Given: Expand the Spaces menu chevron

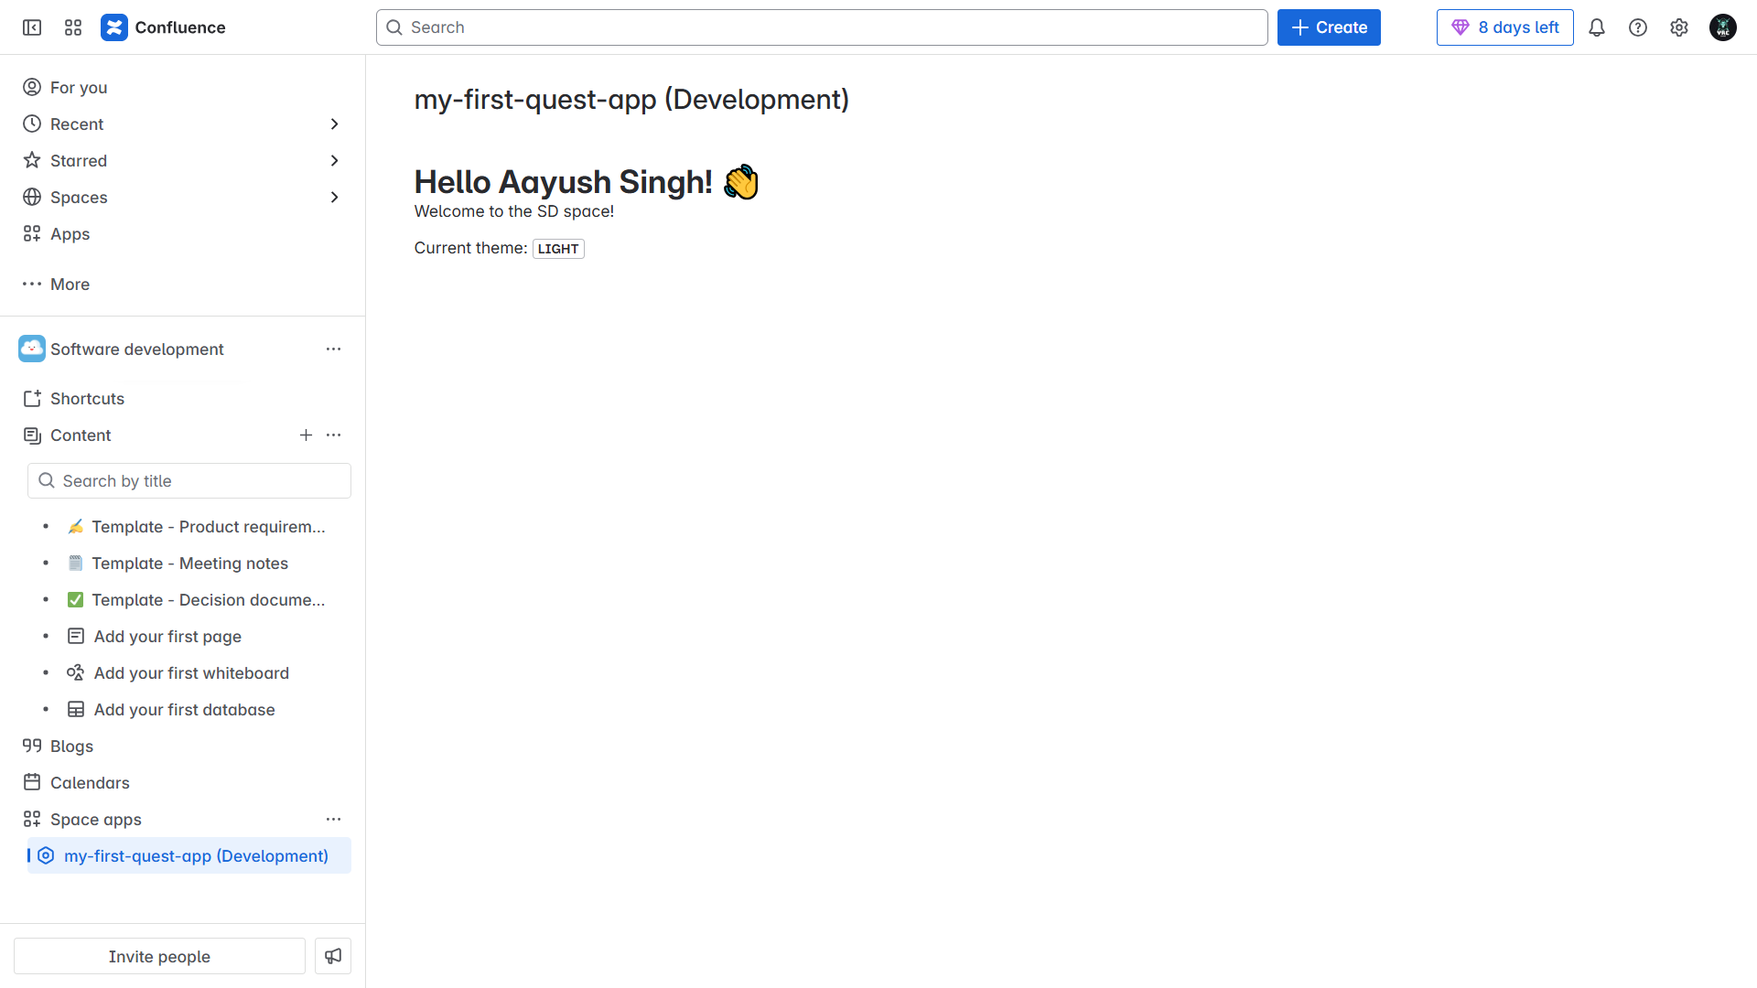Looking at the screenshot, I should tap(334, 198).
